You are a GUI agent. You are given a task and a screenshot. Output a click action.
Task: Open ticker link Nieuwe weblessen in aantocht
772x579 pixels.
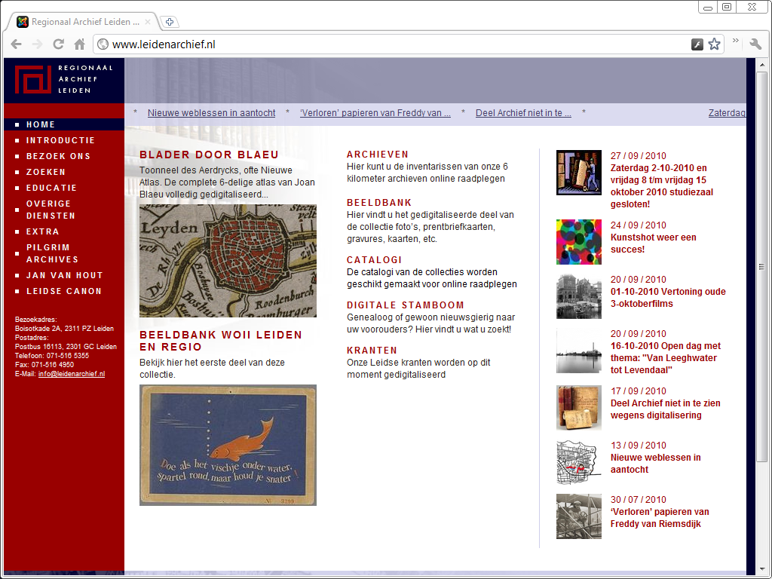[212, 113]
